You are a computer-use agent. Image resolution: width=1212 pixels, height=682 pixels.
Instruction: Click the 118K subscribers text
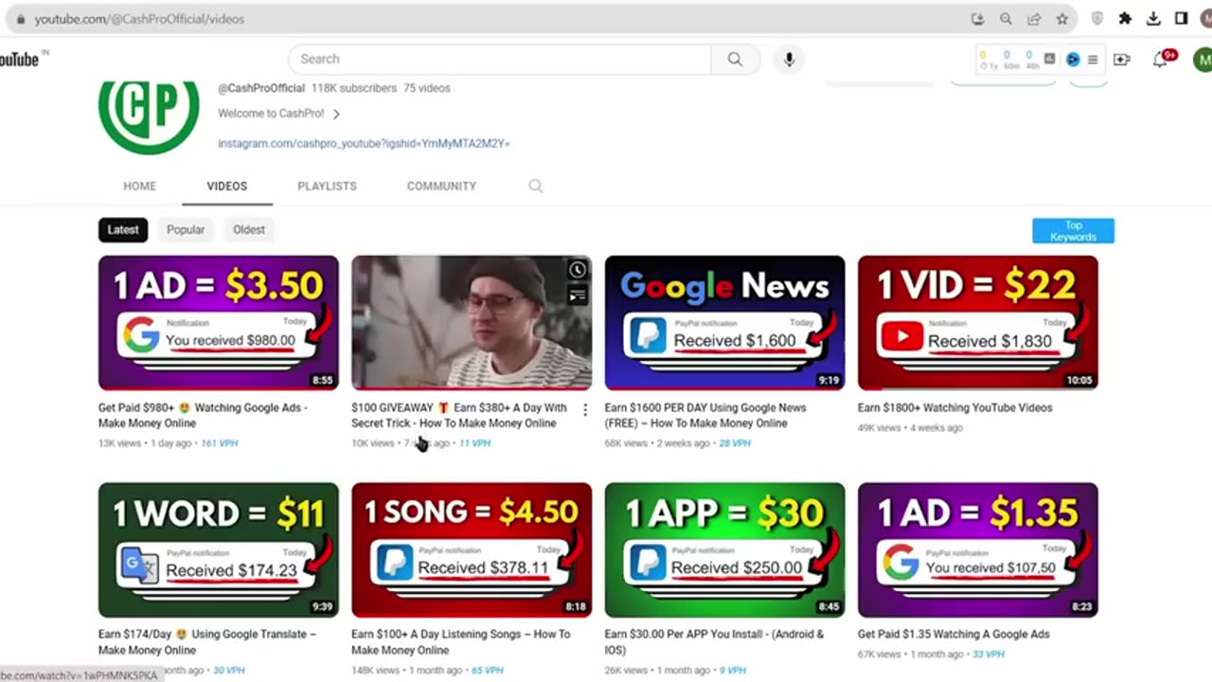pos(354,88)
